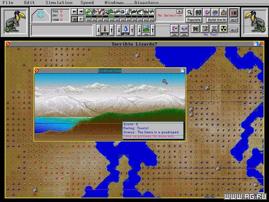The height and width of the screenshot is (202, 269).
Task: Open the No Selection dropdown arrow
Action: click(180, 11)
